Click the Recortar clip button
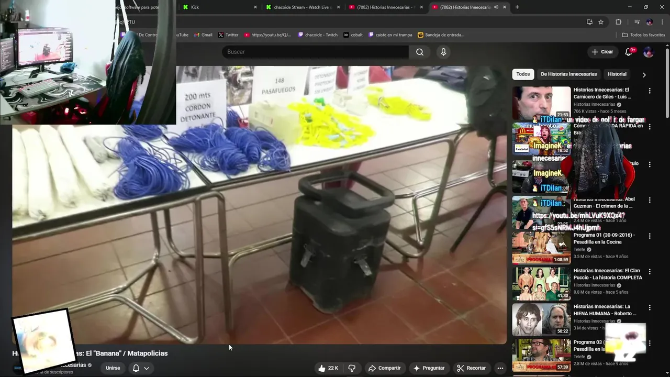This screenshot has height=377, width=670. coord(471,368)
